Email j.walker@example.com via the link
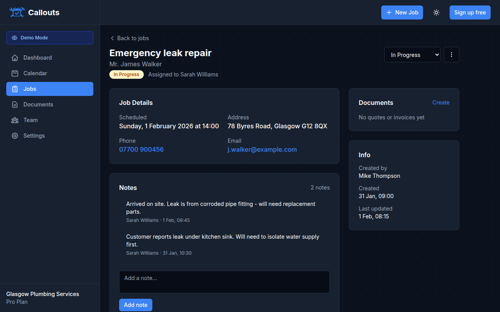The width and height of the screenshot is (500, 312). click(x=262, y=149)
